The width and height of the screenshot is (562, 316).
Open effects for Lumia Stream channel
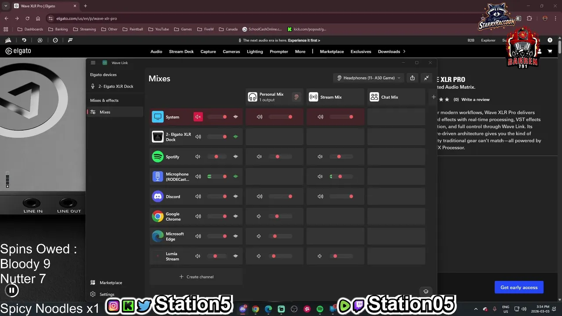click(x=236, y=256)
